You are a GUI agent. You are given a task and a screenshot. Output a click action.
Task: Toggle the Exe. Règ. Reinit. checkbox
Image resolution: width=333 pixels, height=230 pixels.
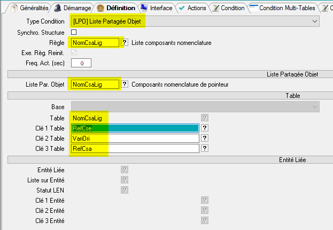(74, 52)
